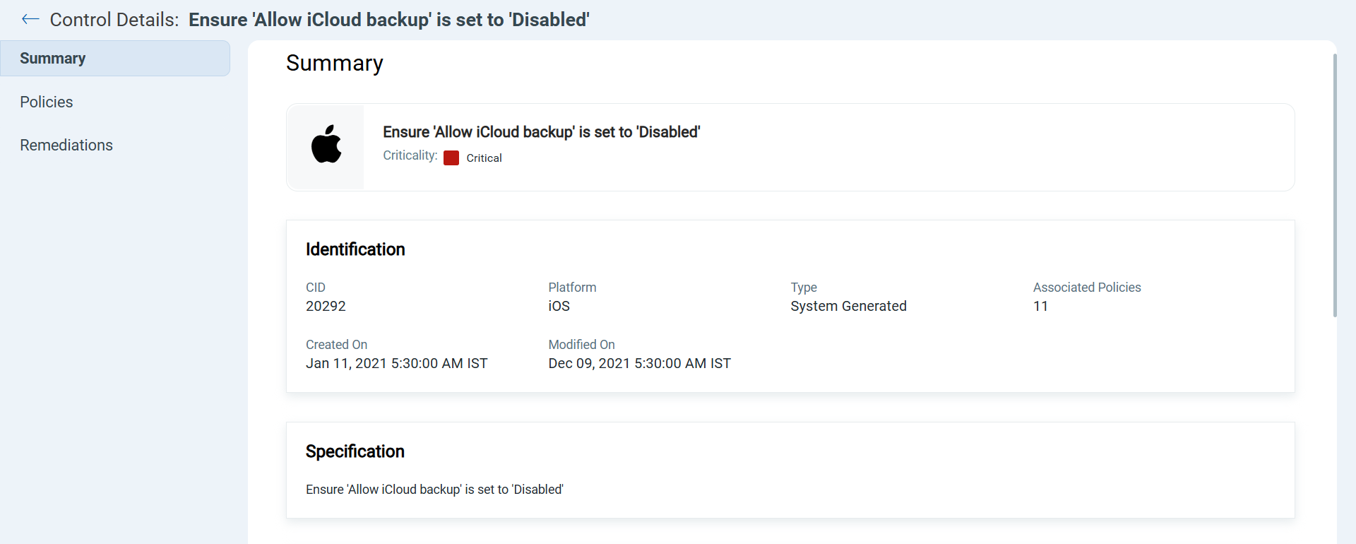Open the Remediations tab
The image size is (1356, 544).
point(66,145)
